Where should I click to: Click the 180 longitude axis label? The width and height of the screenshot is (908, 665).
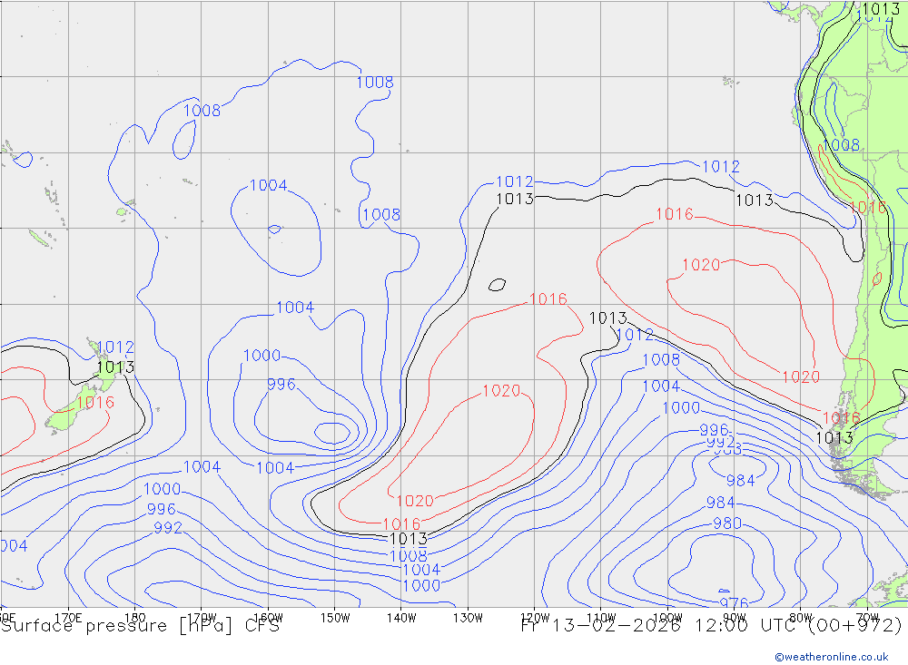[135, 618]
